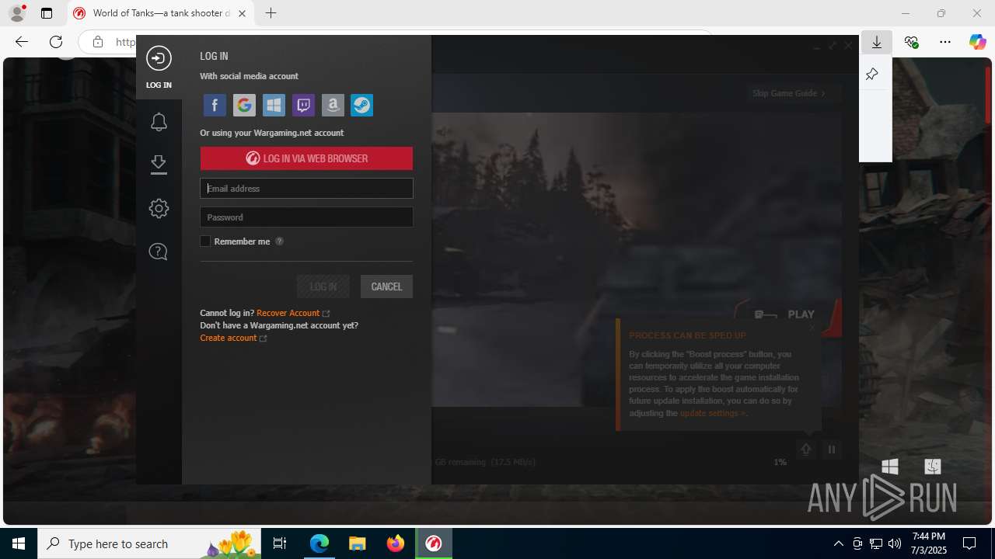Viewport: 995px width, 559px height.
Task: Click Boost process arrow icon
Action: (x=806, y=450)
